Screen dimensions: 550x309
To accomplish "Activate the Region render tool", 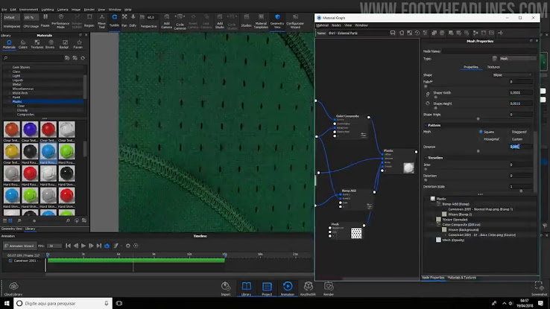I will coord(89,20).
